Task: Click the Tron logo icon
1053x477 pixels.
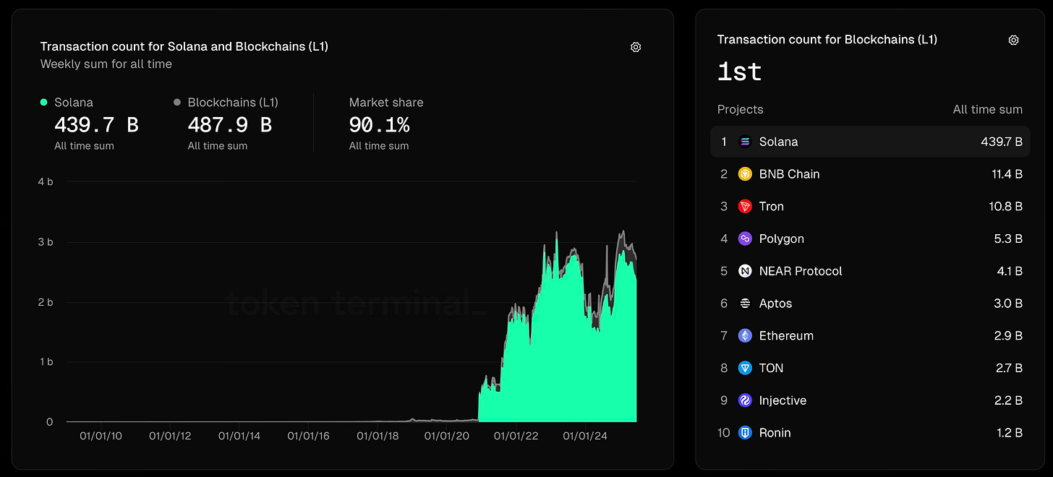Action: [x=745, y=207]
